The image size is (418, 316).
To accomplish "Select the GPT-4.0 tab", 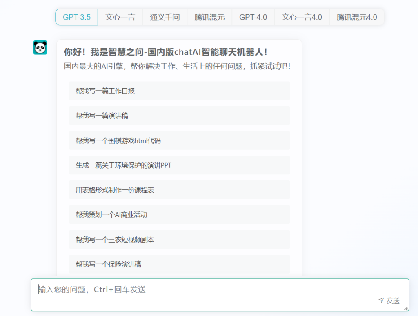I will tap(253, 17).
